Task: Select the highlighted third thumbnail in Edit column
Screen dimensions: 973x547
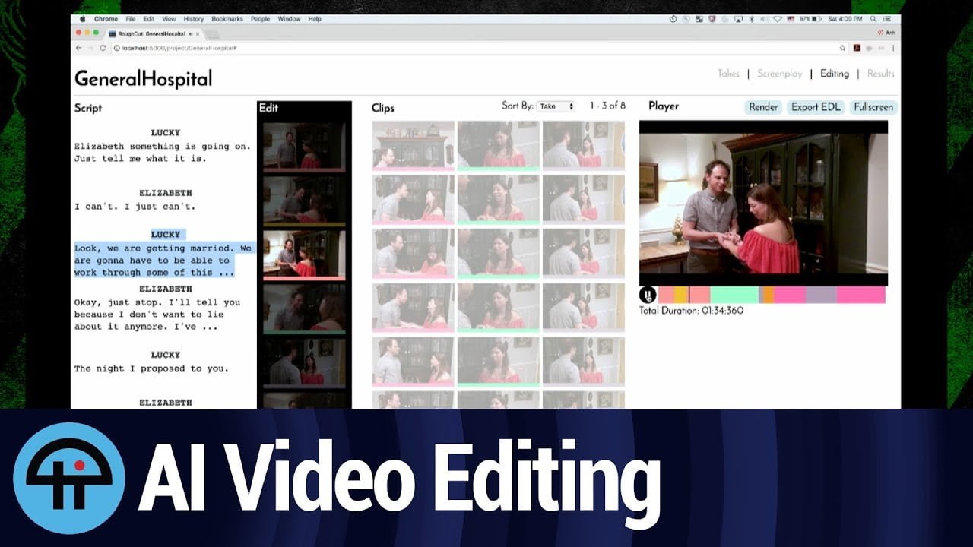Action: [304, 255]
